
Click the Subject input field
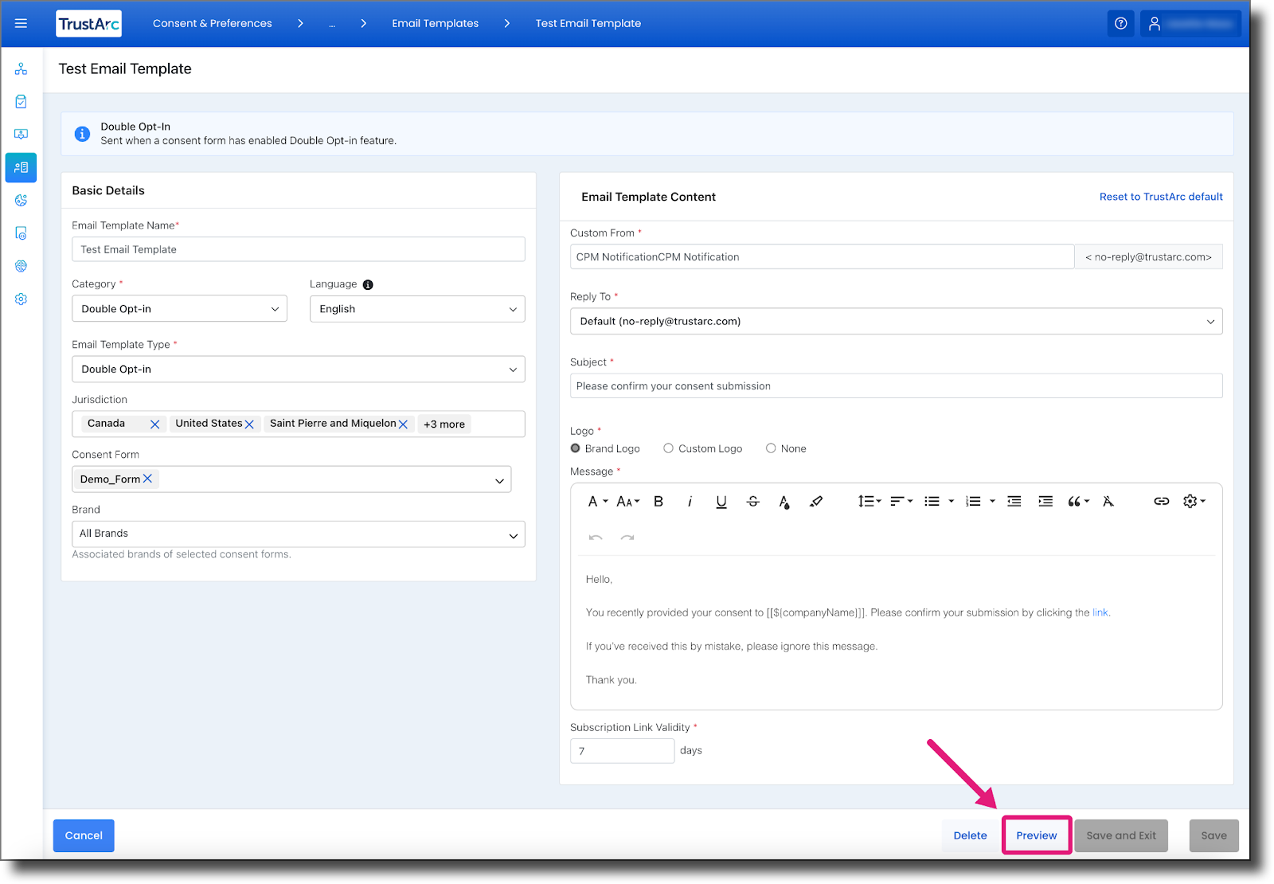tap(897, 386)
